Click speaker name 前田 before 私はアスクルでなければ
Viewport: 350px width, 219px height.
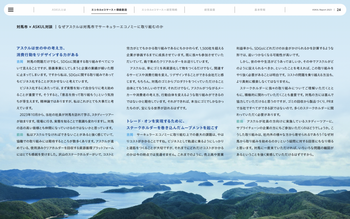point(20,135)
